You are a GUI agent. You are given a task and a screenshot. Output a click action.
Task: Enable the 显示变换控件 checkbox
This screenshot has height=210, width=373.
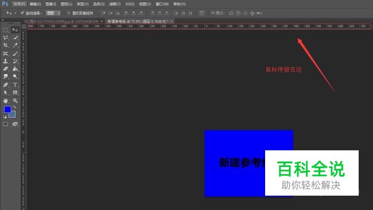(69, 13)
